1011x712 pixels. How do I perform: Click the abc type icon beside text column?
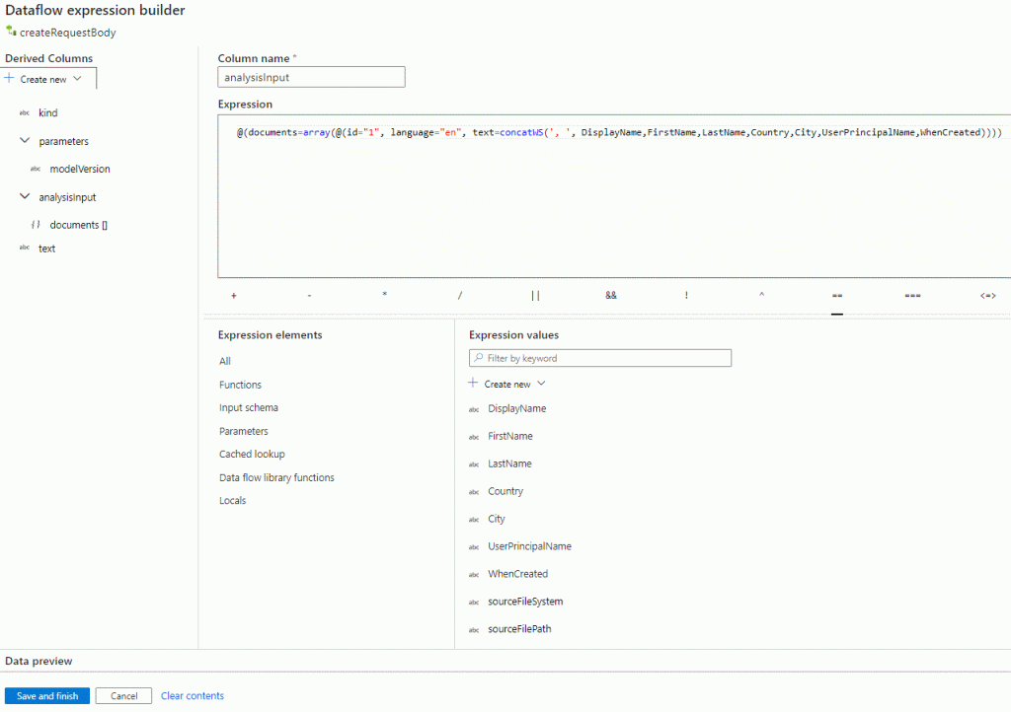(x=25, y=248)
